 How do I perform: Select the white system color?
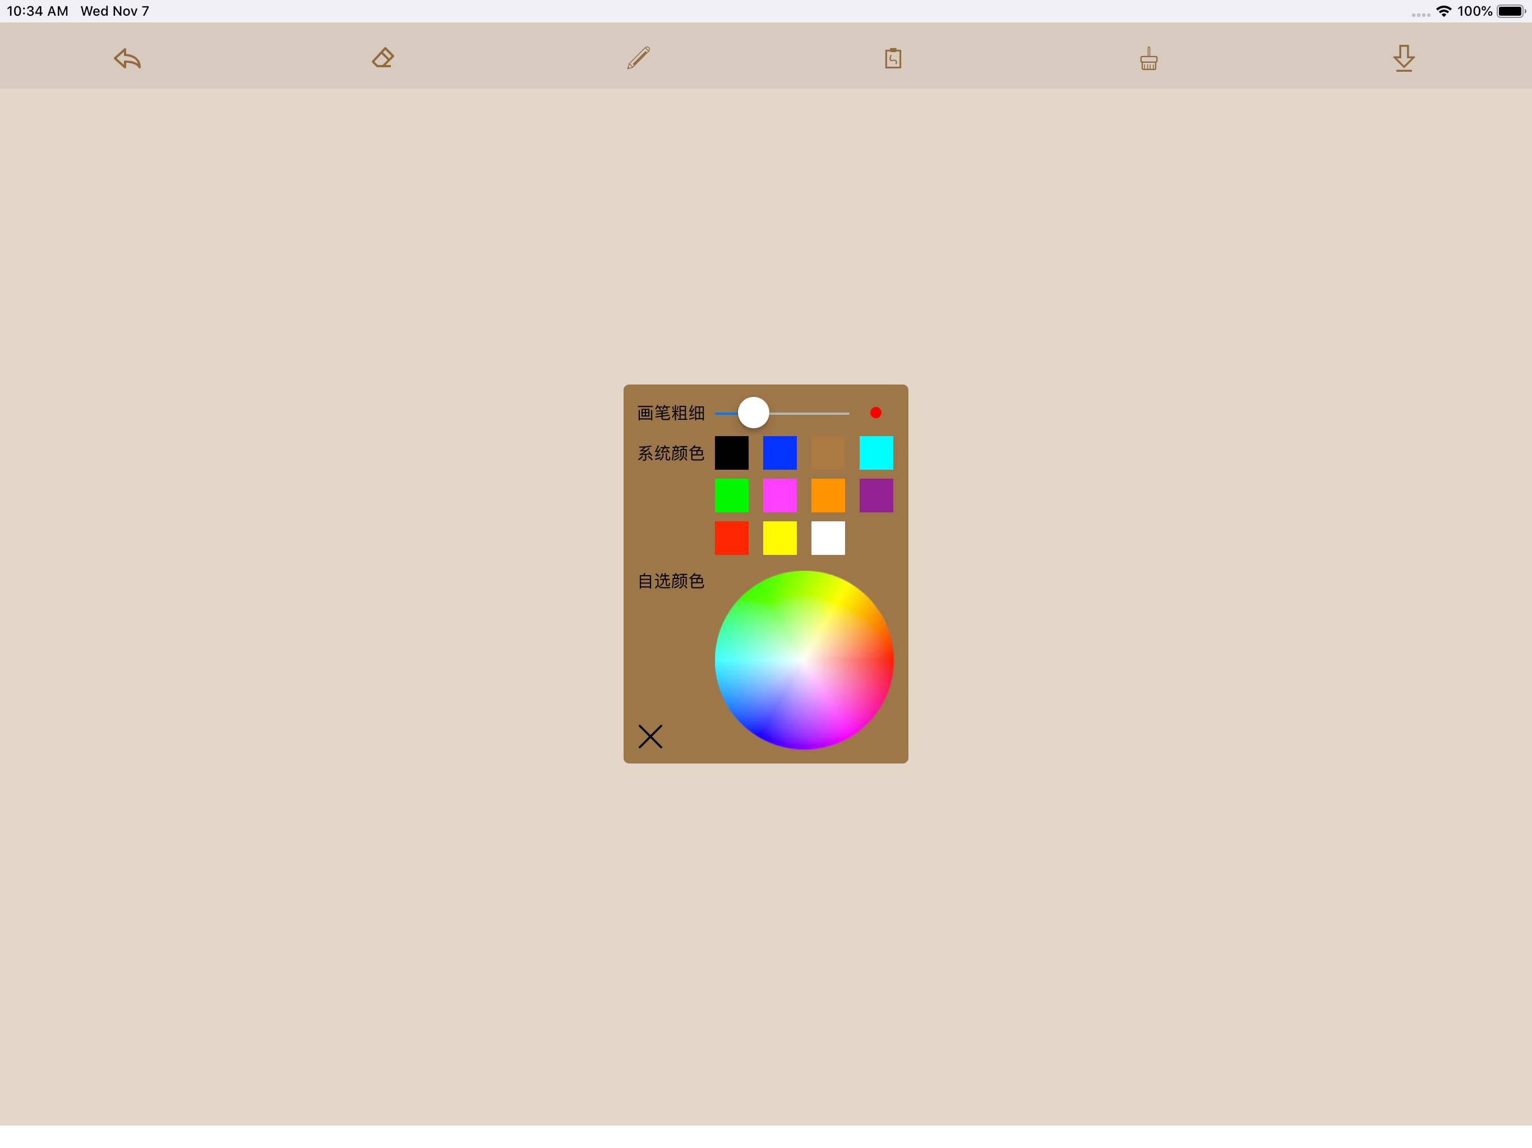(x=828, y=539)
